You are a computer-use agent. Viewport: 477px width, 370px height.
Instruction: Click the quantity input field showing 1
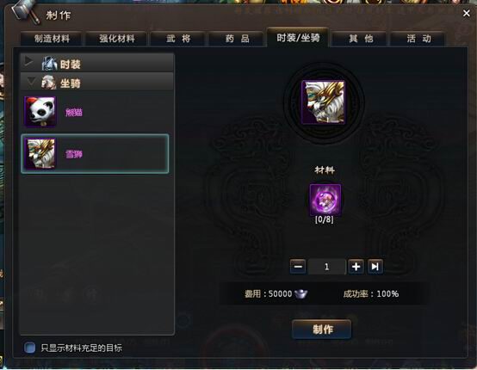(327, 267)
